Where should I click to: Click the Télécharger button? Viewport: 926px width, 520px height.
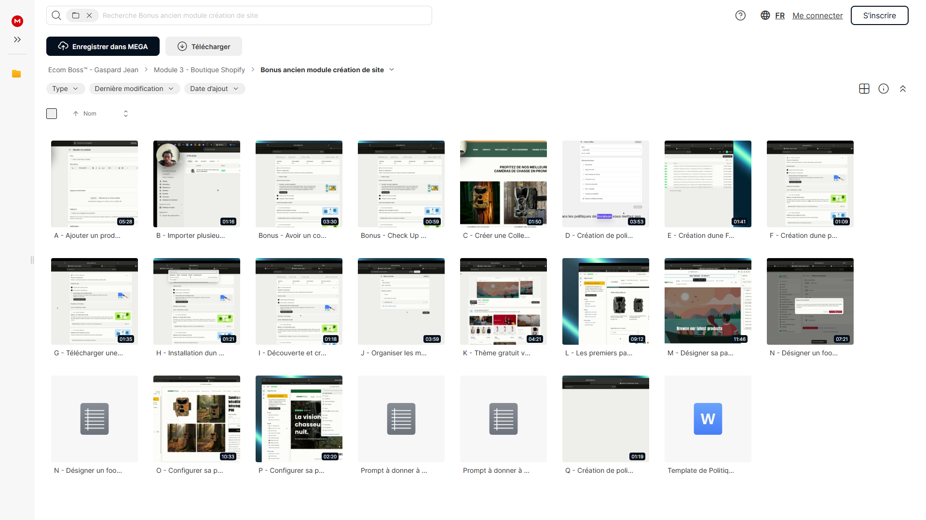click(204, 46)
